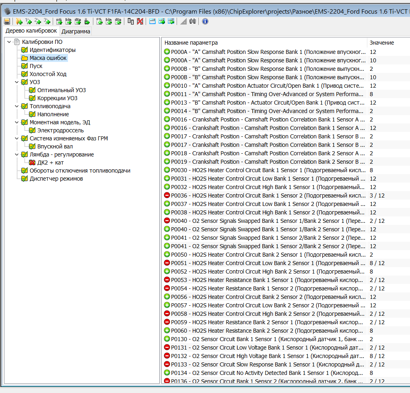The height and width of the screenshot is (393, 410).
Task: Open the blue info about icon
Action: click(205, 21)
